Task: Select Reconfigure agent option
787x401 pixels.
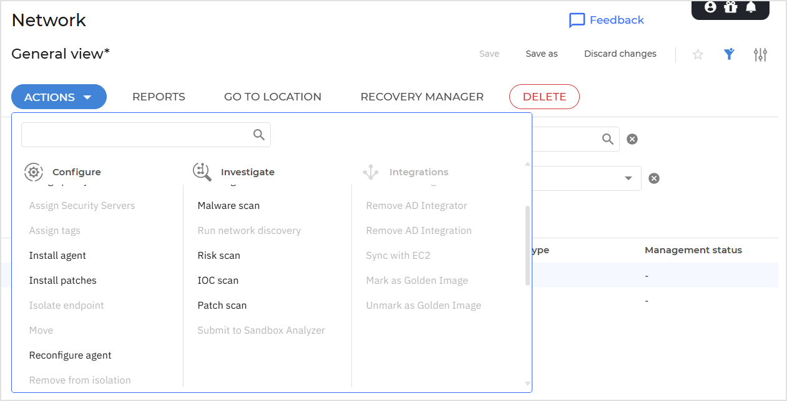Action: coord(70,355)
